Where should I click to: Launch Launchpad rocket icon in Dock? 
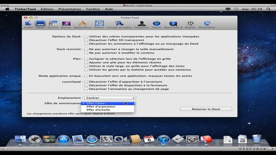34,139
